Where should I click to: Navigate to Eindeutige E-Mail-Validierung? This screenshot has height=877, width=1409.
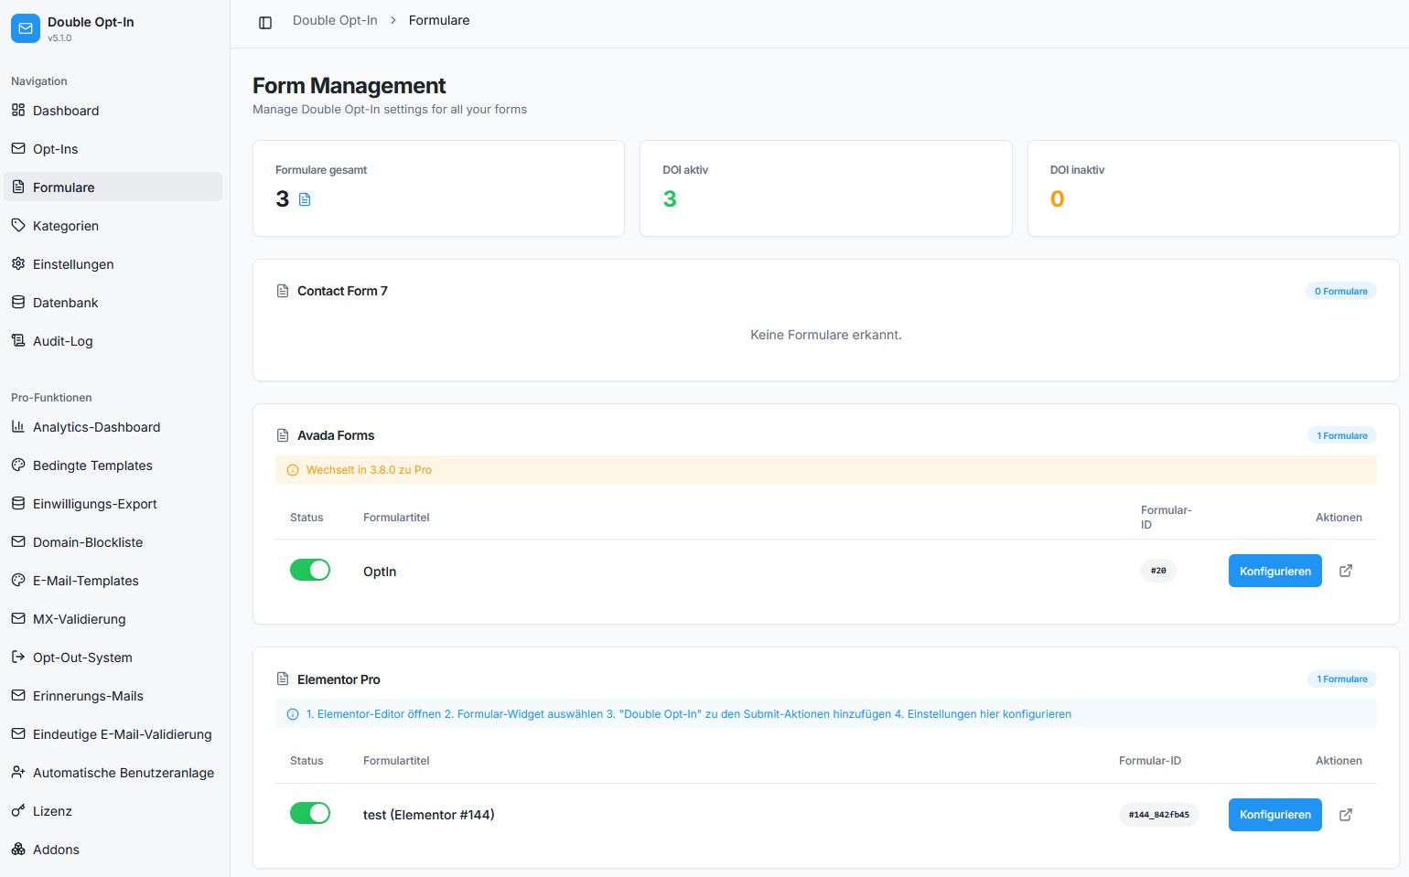pyautogui.click(x=113, y=733)
